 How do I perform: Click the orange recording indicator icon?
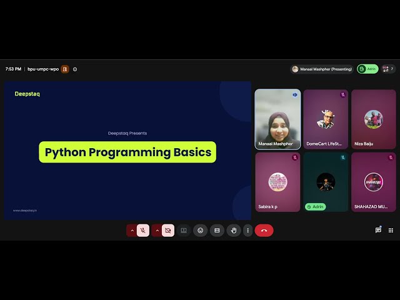(x=65, y=69)
